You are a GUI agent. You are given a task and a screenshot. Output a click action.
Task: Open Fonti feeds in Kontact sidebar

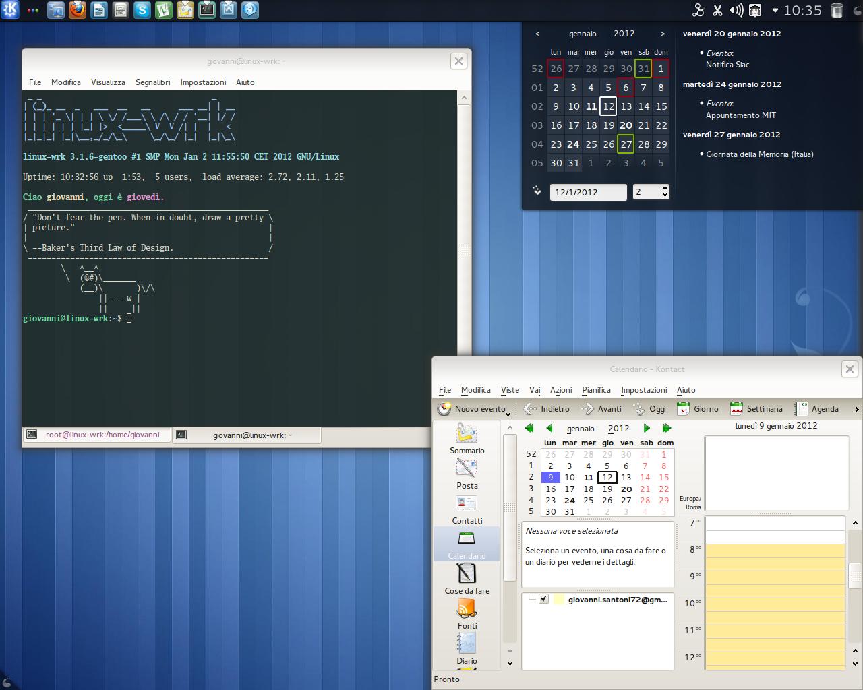point(467,615)
